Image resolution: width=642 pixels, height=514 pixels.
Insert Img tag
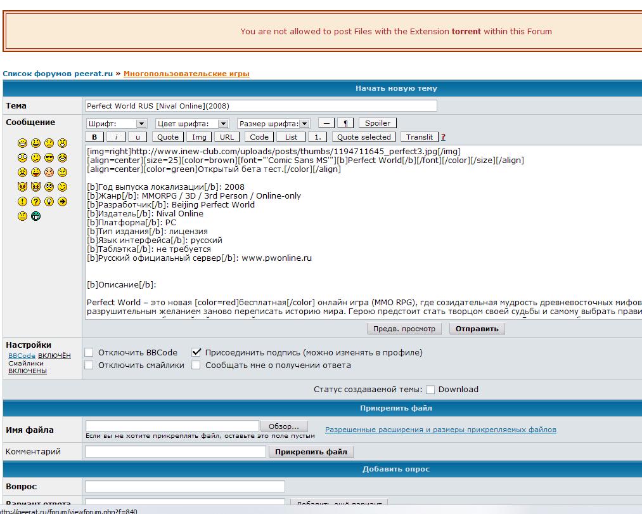[x=199, y=137]
